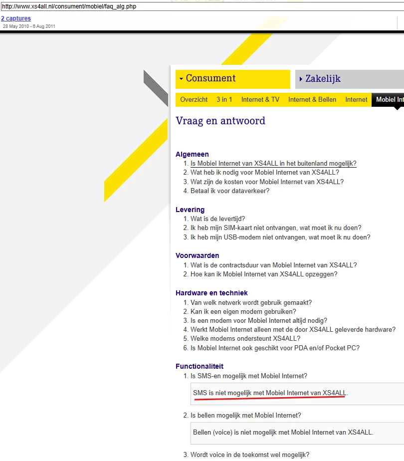Click the URL input field
This screenshot has width=404, height=461.
202,6
